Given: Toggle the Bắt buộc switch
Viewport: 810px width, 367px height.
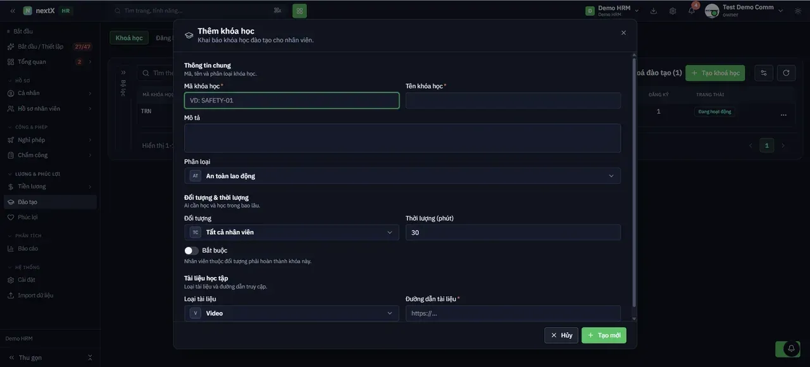Looking at the screenshot, I should tap(191, 251).
